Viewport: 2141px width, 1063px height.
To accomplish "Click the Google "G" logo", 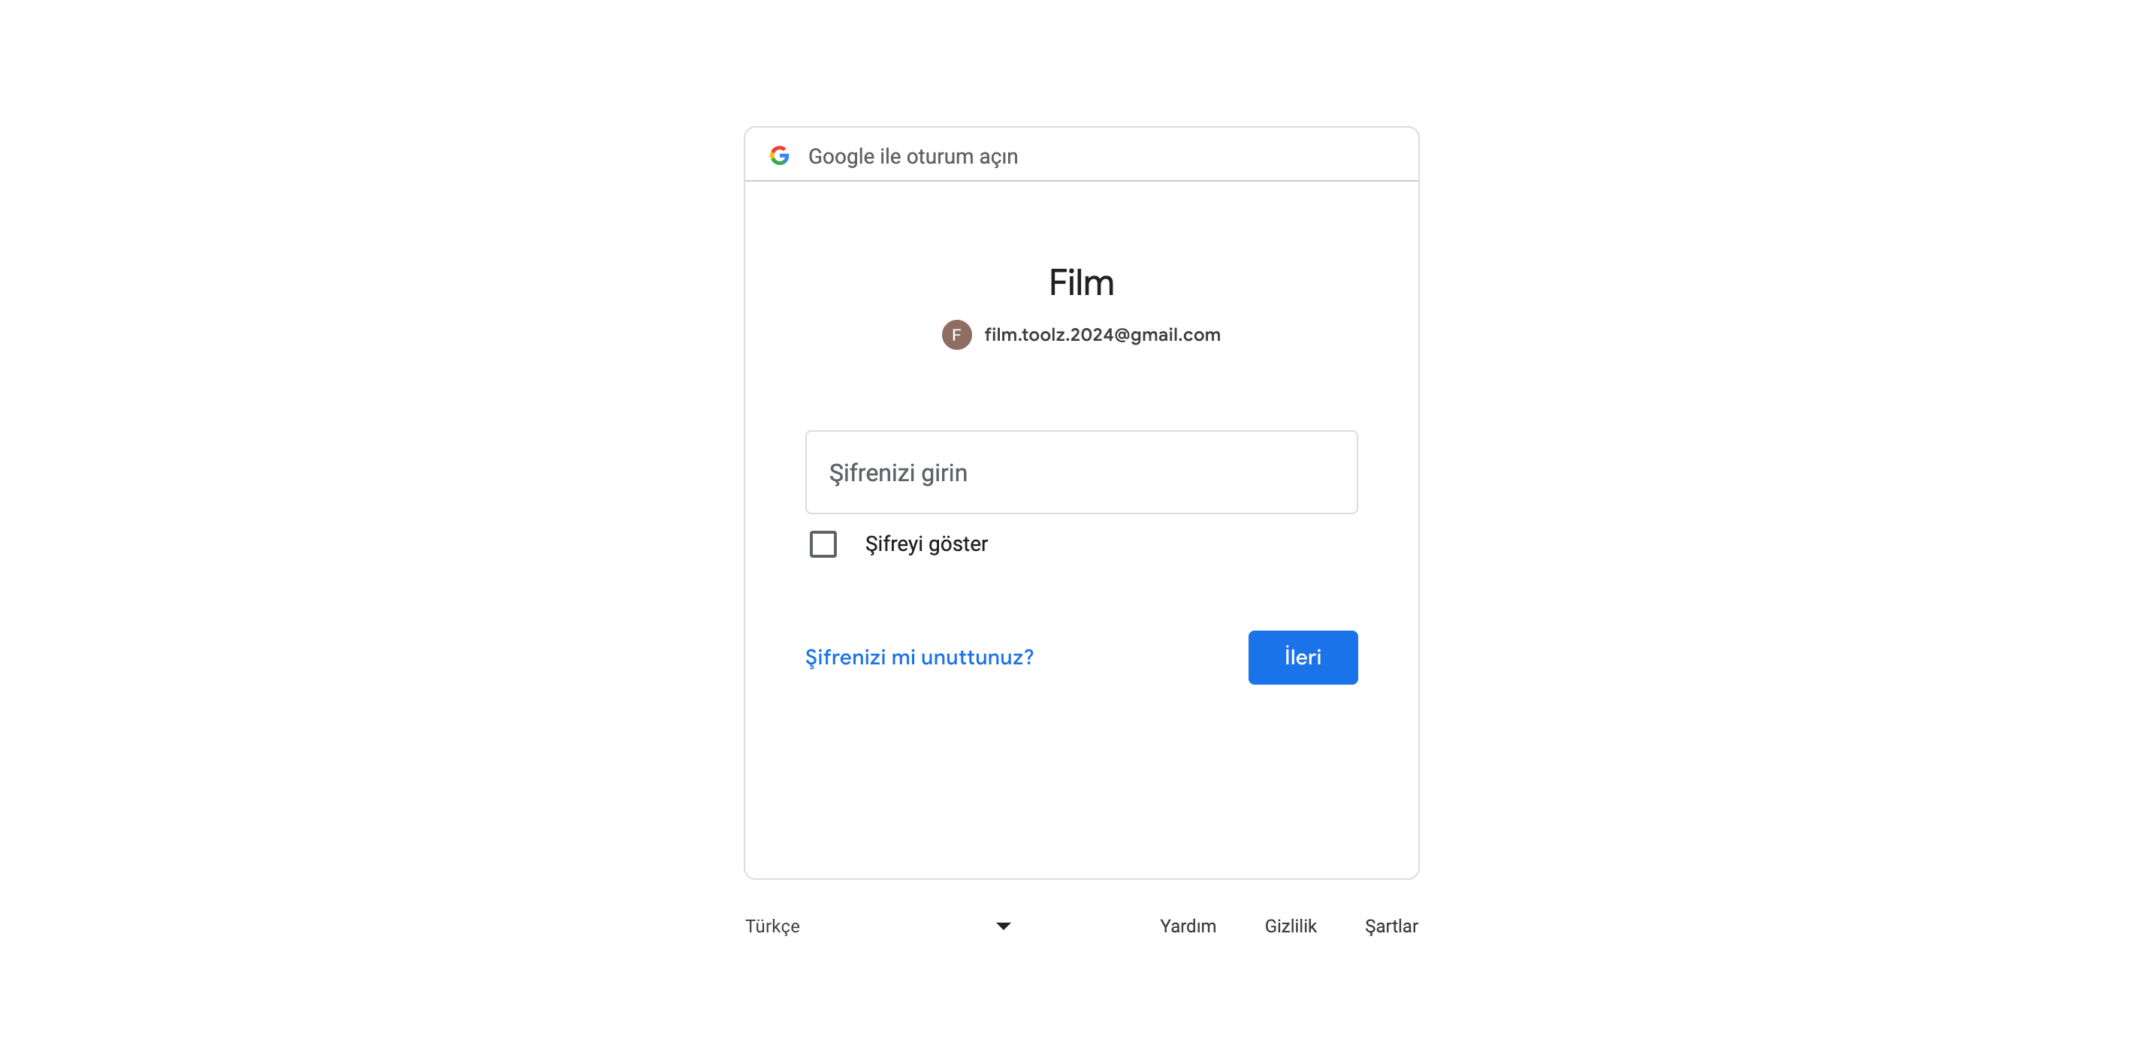I will coord(779,155).
